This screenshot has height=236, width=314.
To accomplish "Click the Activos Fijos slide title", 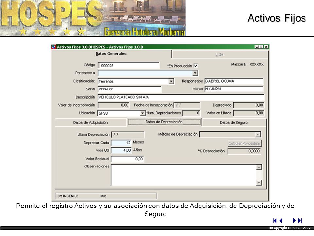I will pyautogui.click(x=277, y=18).
